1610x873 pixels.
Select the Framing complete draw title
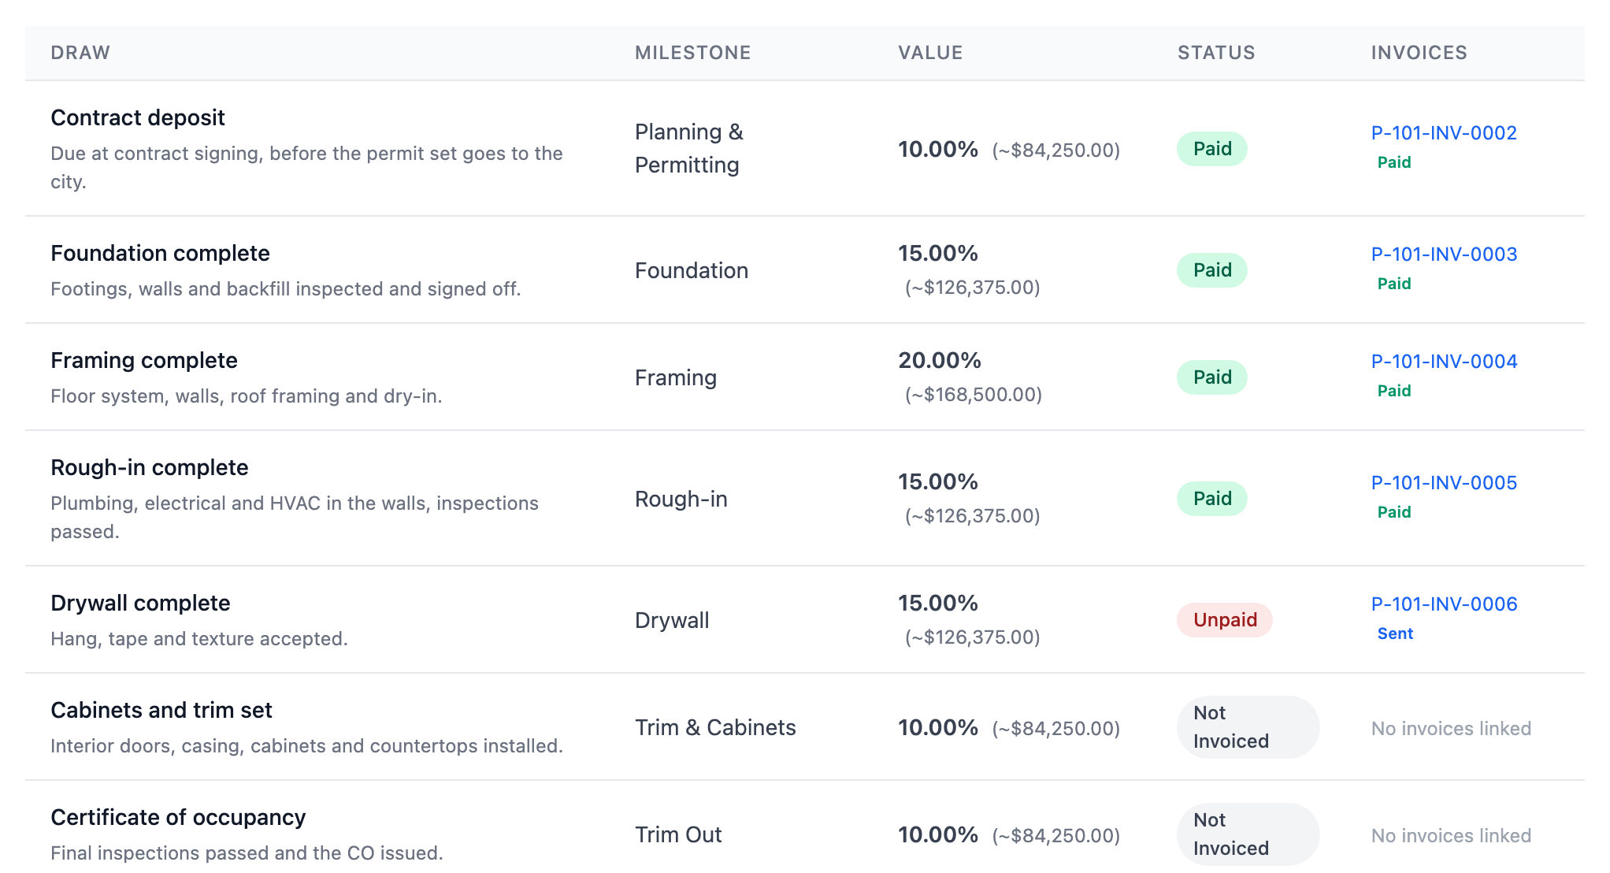(x=144, y=360)
